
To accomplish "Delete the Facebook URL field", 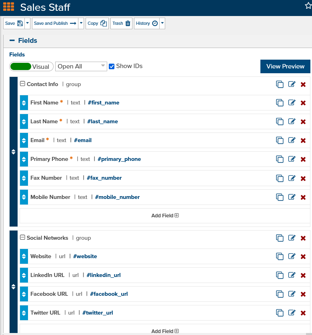I will [303, 294].
